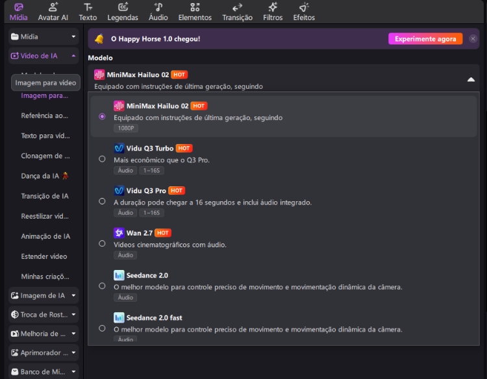Expand Banco de Mi... section arrow

coord(73,372)
